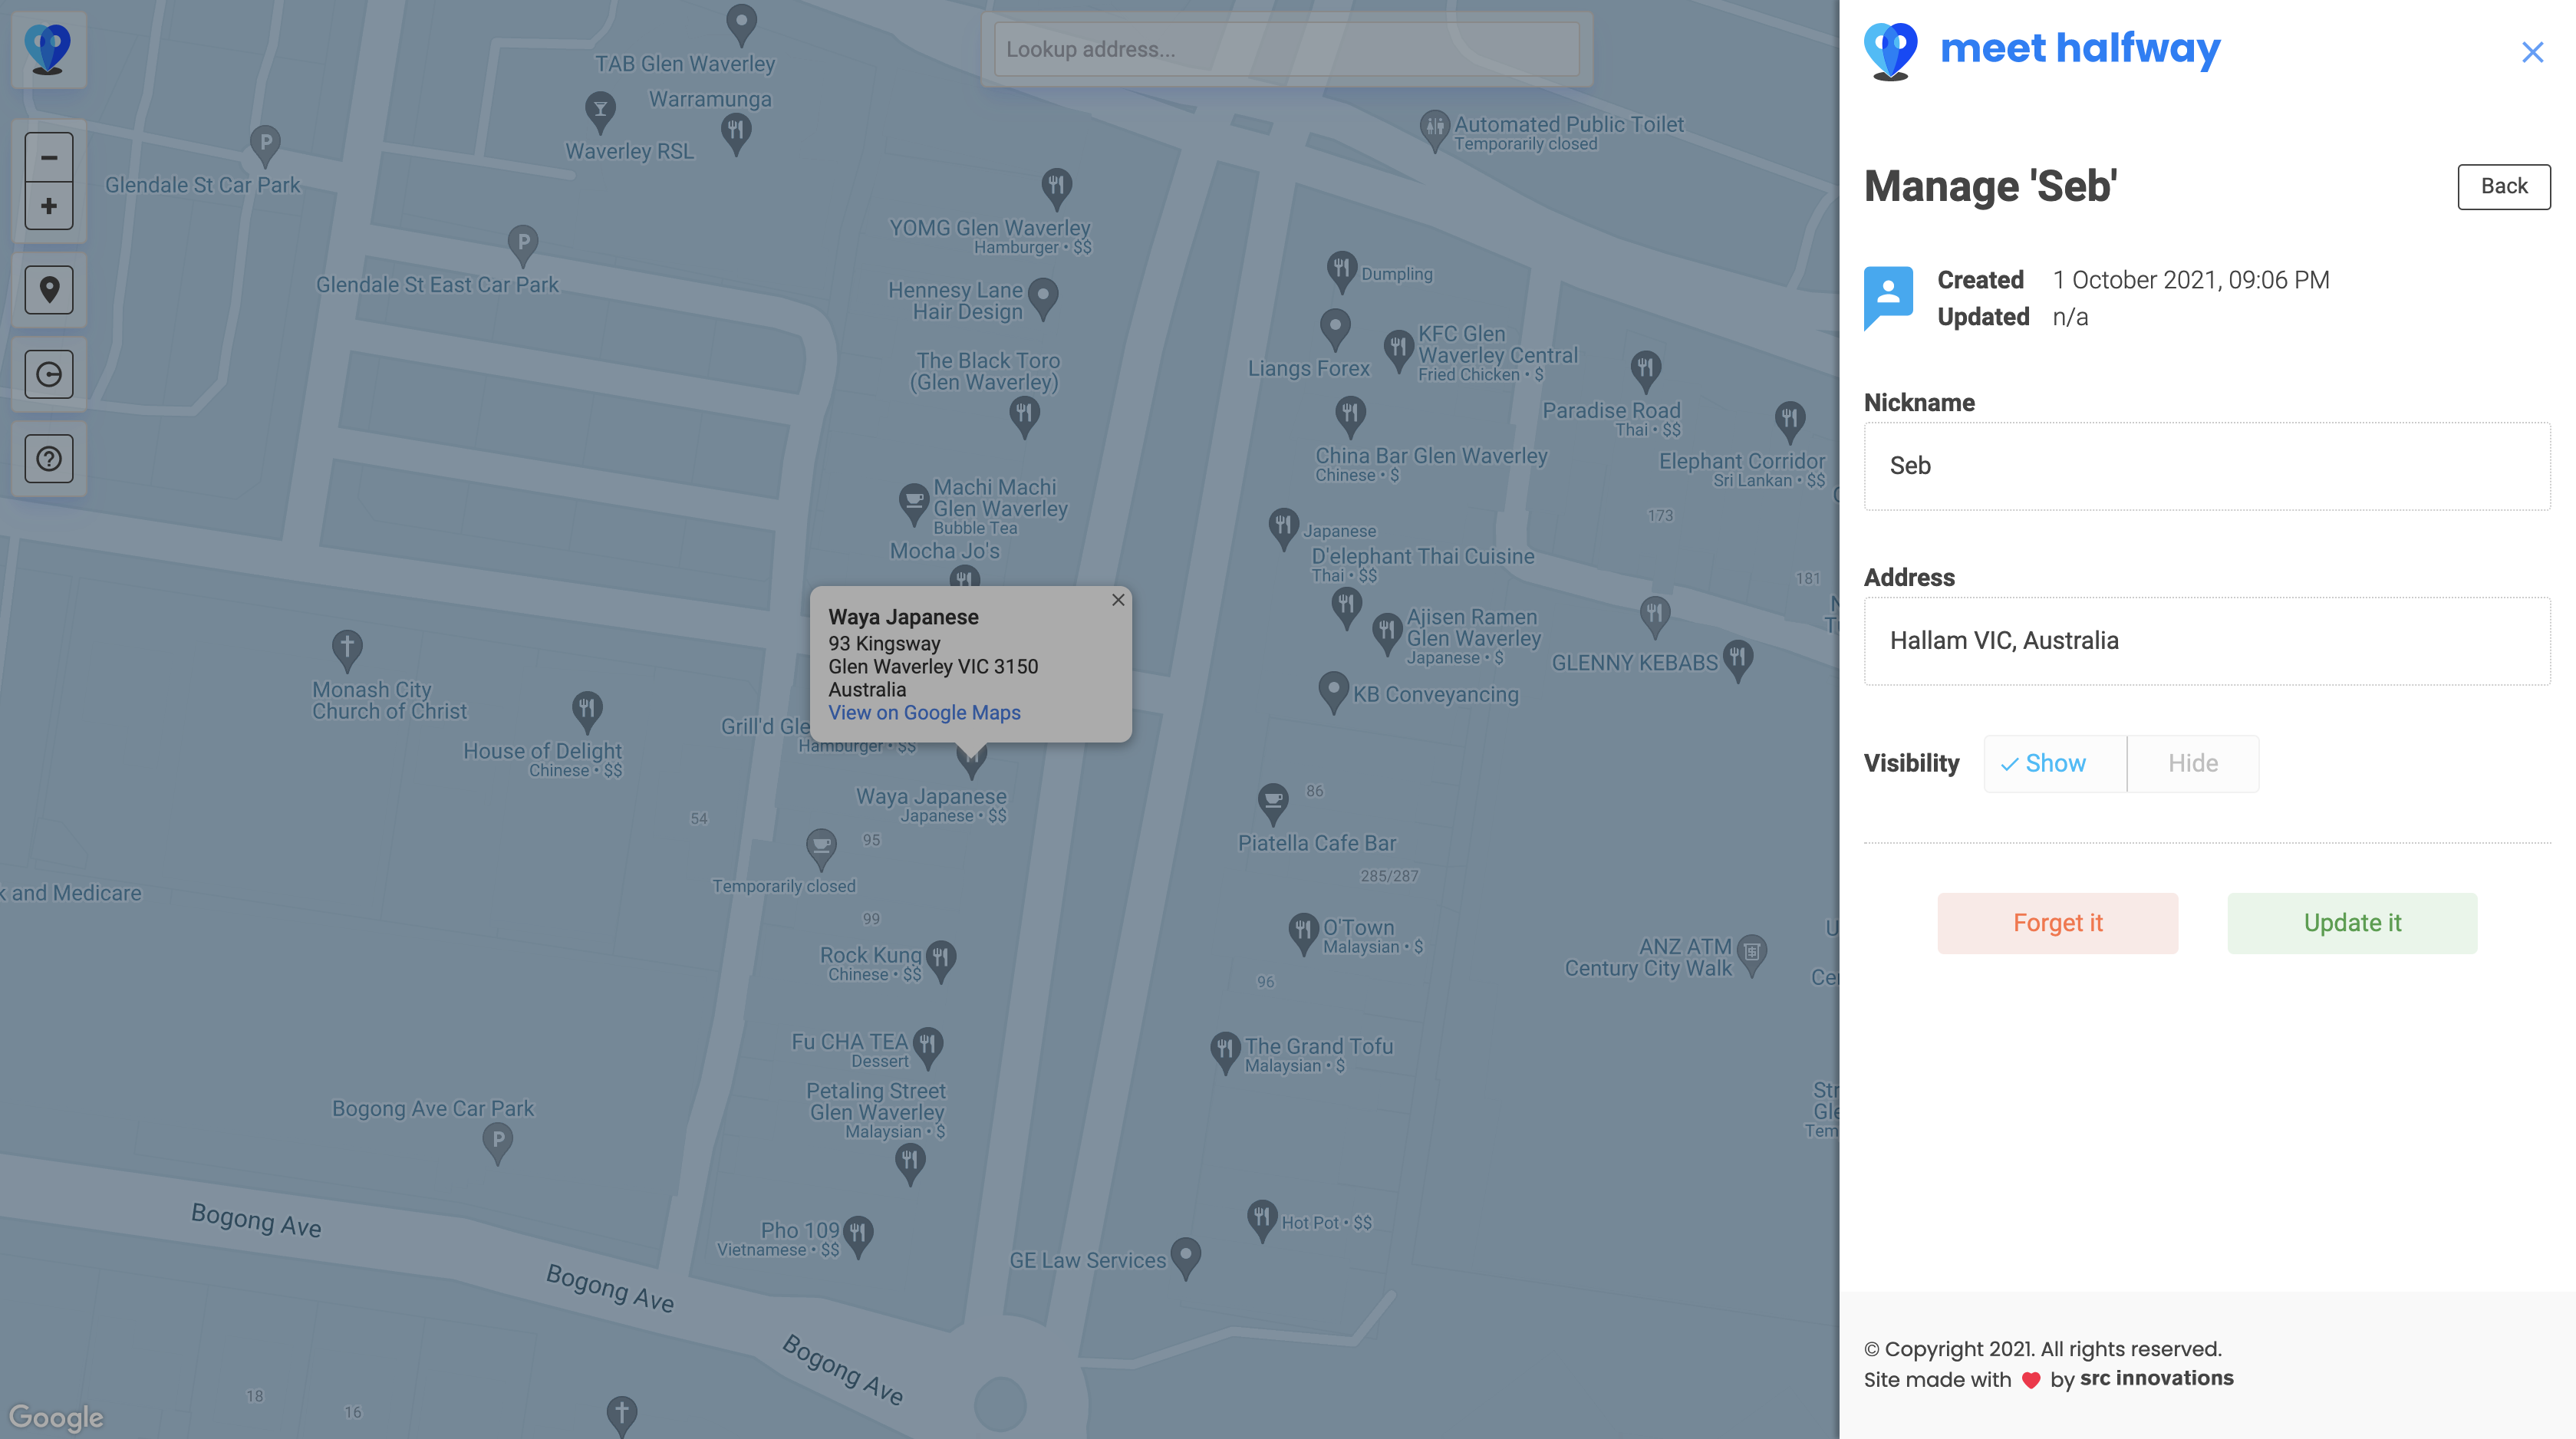The height and width of the screenshot is (1439, 2576).
Task: Click the clock history icon button
Action: [48, 374]
